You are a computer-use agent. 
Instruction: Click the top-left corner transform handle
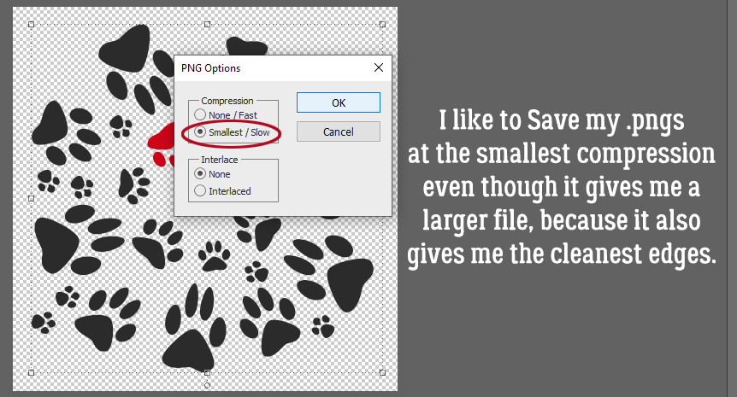click(x=32, y=25)
